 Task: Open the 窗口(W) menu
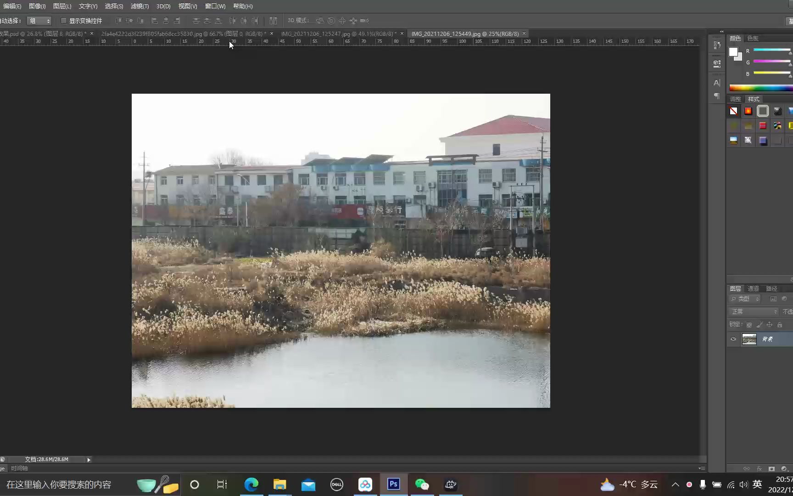tap(215, 6)
